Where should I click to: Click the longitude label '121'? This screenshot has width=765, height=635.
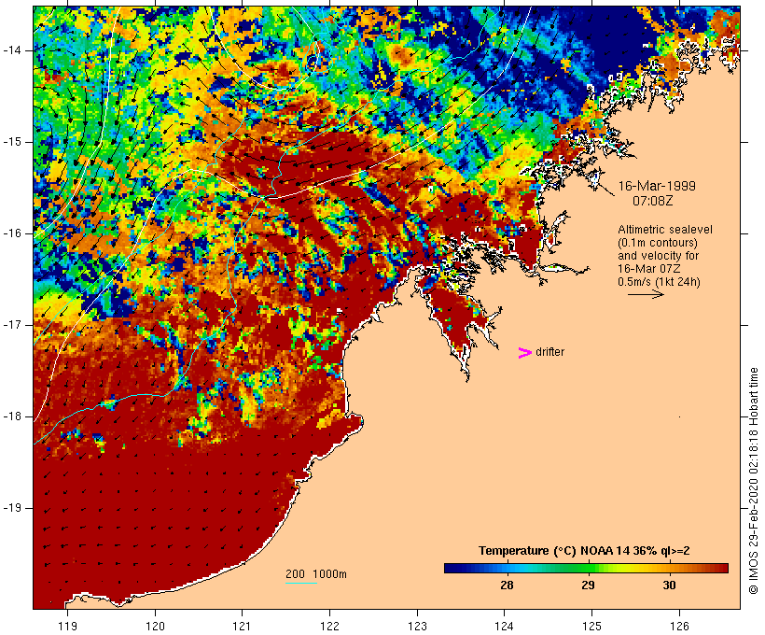click(243, 626)
